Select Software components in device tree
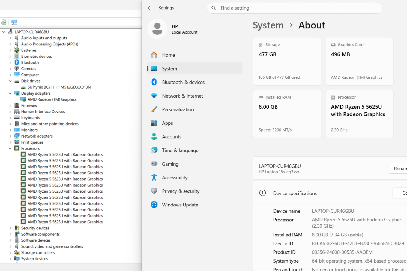 (x=40, y=234)
